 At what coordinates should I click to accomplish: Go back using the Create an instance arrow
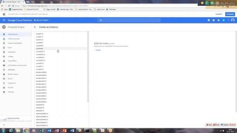[35, 27]
